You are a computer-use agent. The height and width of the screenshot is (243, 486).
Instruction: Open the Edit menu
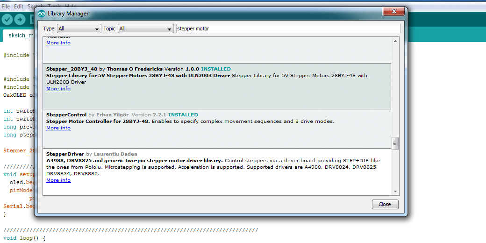tap(19, 7)
